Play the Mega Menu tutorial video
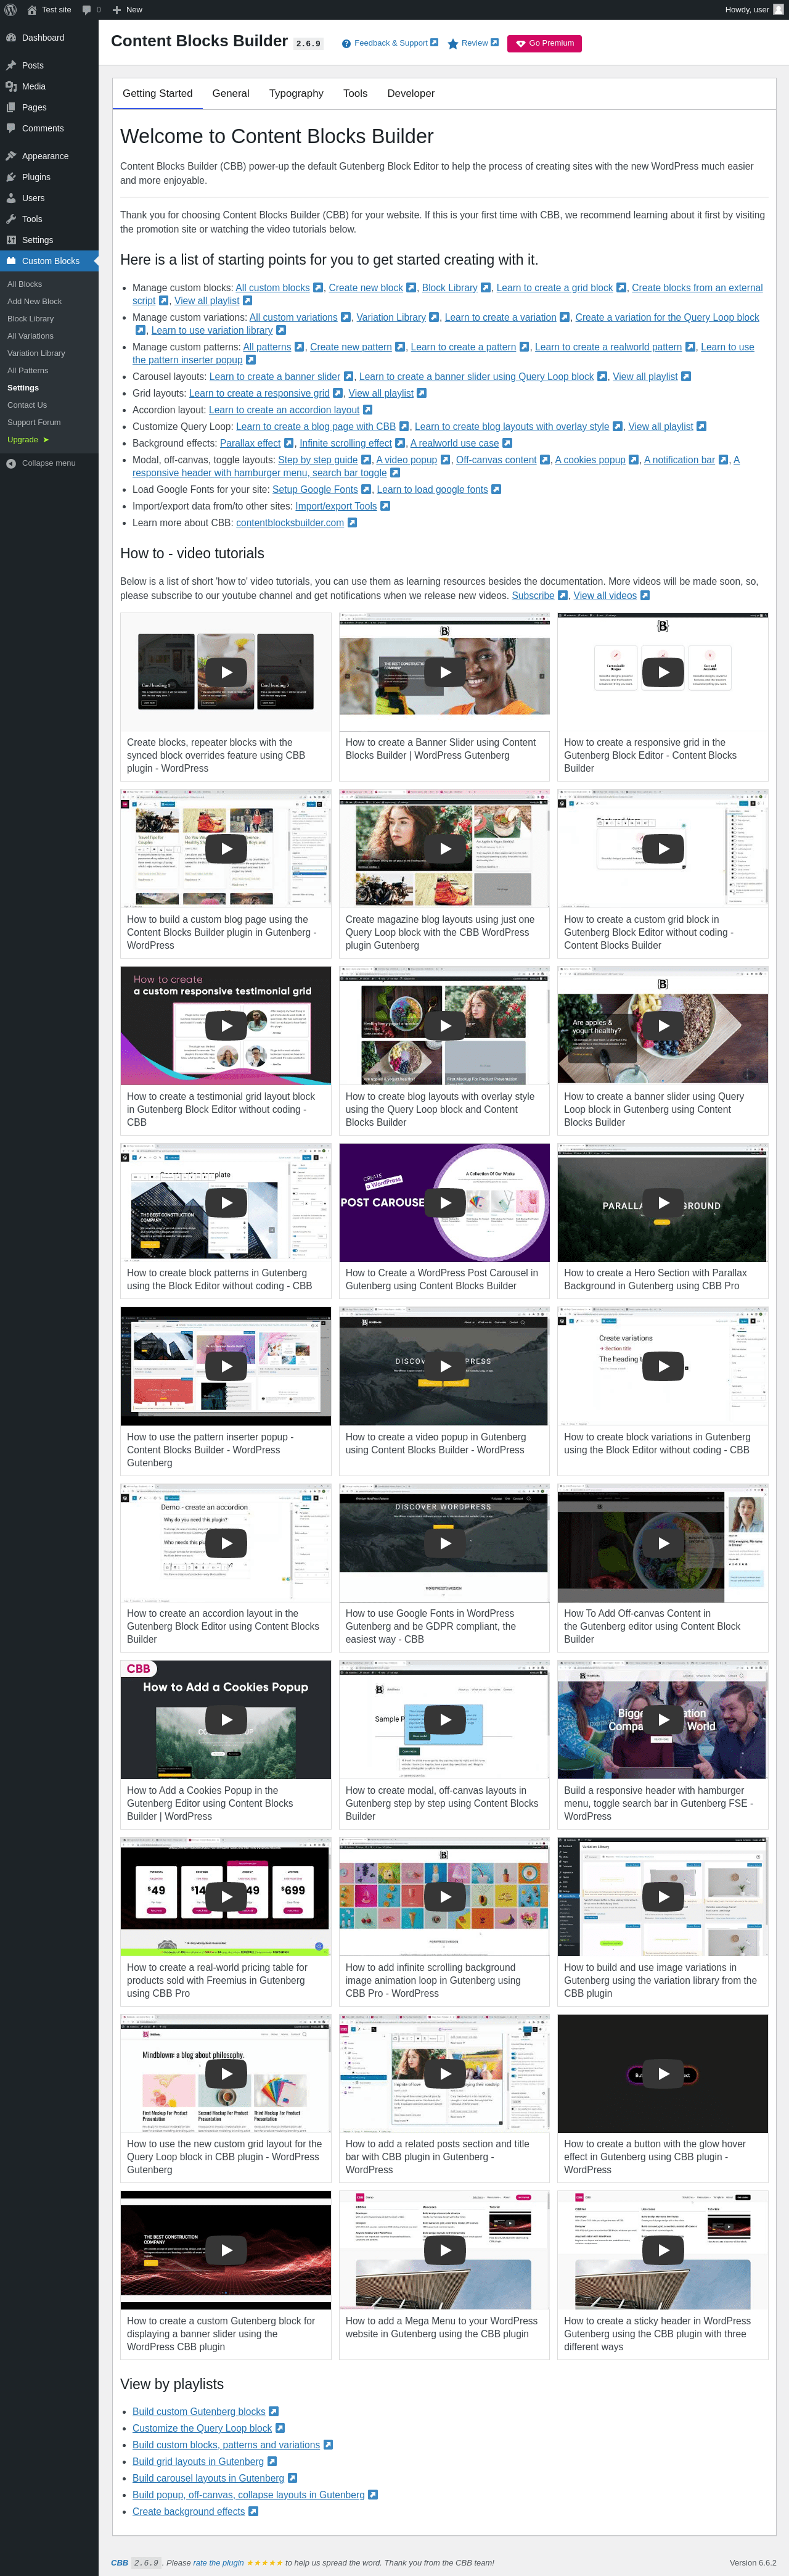Viewport: 789px width, 2576px height. [x=446, y=2251]
